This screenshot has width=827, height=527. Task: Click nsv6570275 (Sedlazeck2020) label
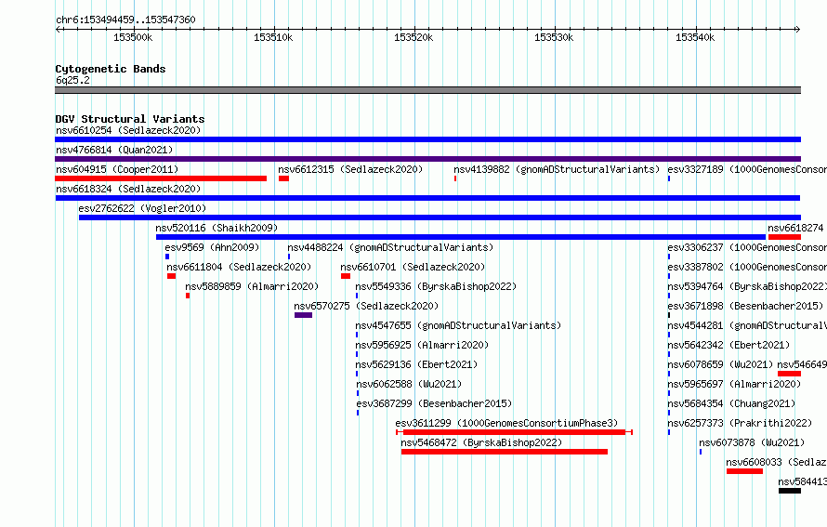pos(366,306)
